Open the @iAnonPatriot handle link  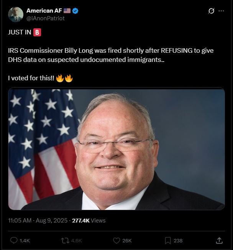[x=45, y=18]
